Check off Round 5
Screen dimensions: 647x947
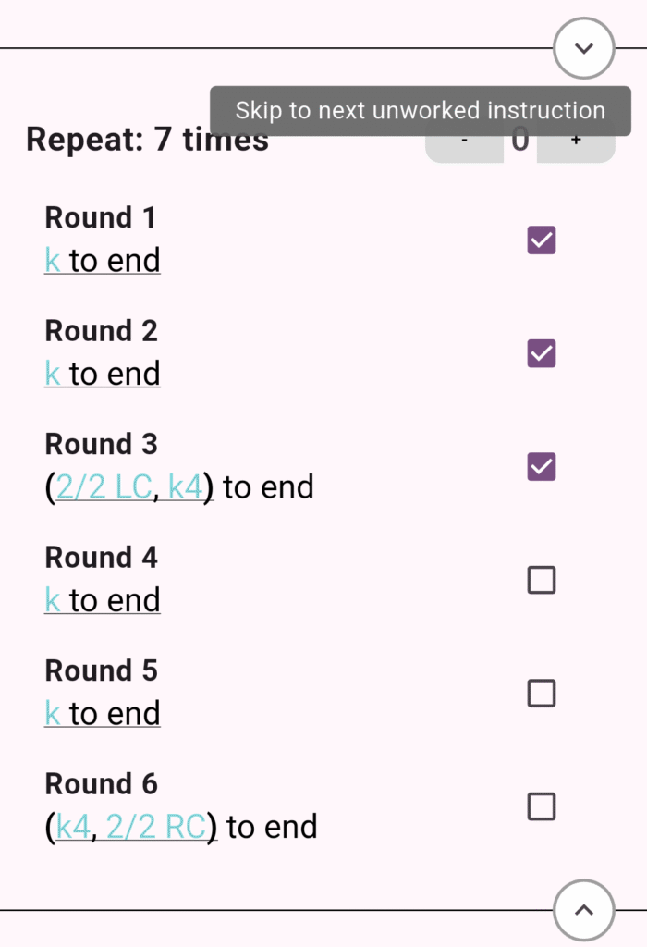pos(541,694)
